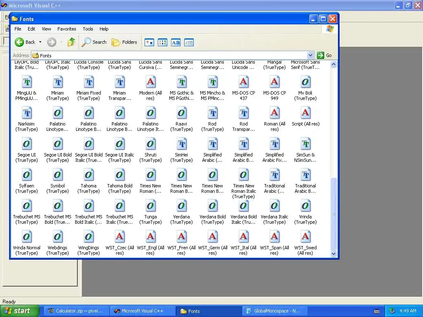Go up one folder level

[x=71, y=42]
